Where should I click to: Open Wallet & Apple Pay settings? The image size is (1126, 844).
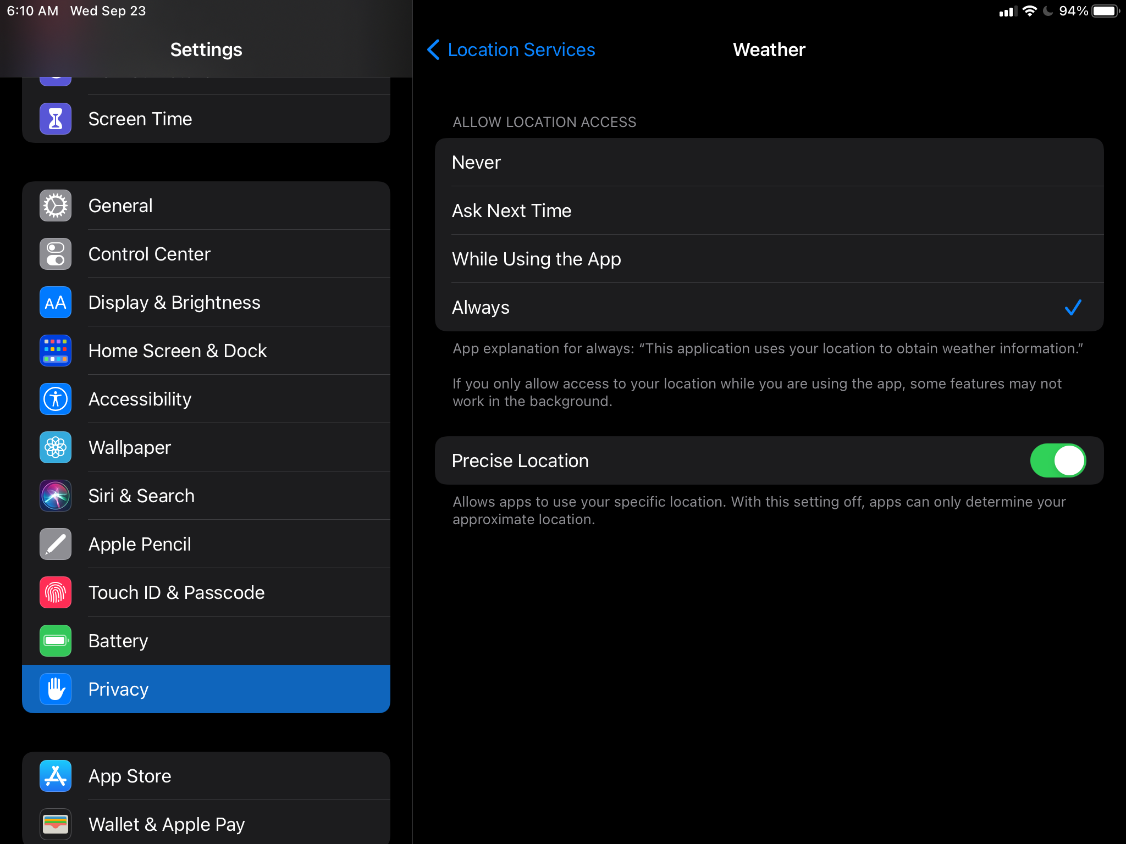(x=206, y=824)
